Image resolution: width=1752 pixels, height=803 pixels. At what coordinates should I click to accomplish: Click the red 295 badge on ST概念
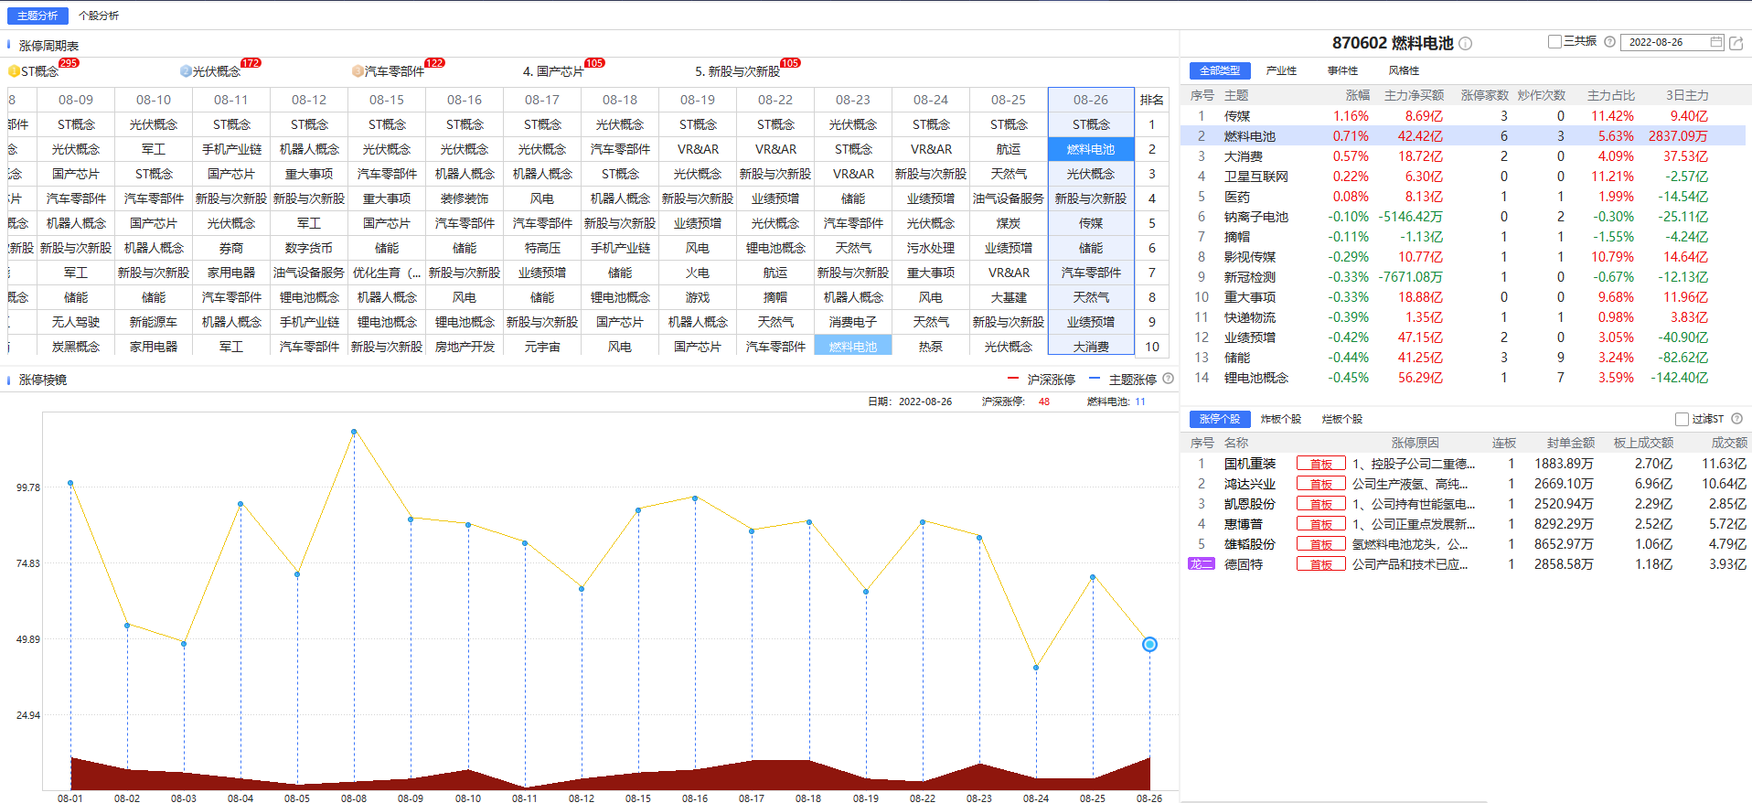click(x=69, y=63)
